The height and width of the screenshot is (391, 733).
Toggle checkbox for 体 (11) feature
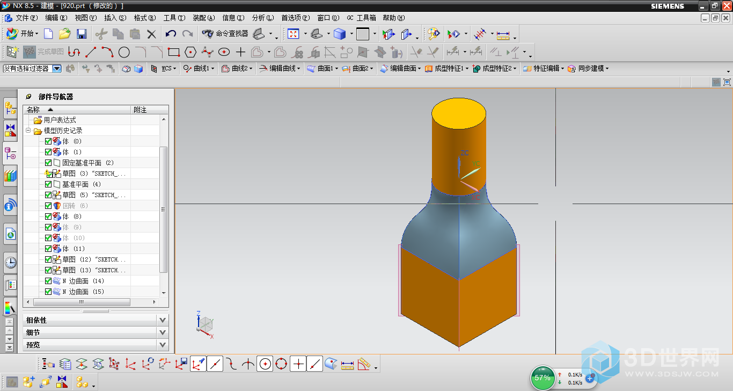[48, 249]
